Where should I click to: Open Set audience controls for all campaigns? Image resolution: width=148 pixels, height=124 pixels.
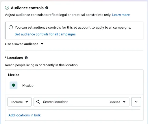[45, 34]
